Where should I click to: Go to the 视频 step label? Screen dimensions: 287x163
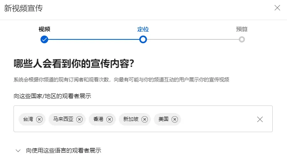[44, 29]
